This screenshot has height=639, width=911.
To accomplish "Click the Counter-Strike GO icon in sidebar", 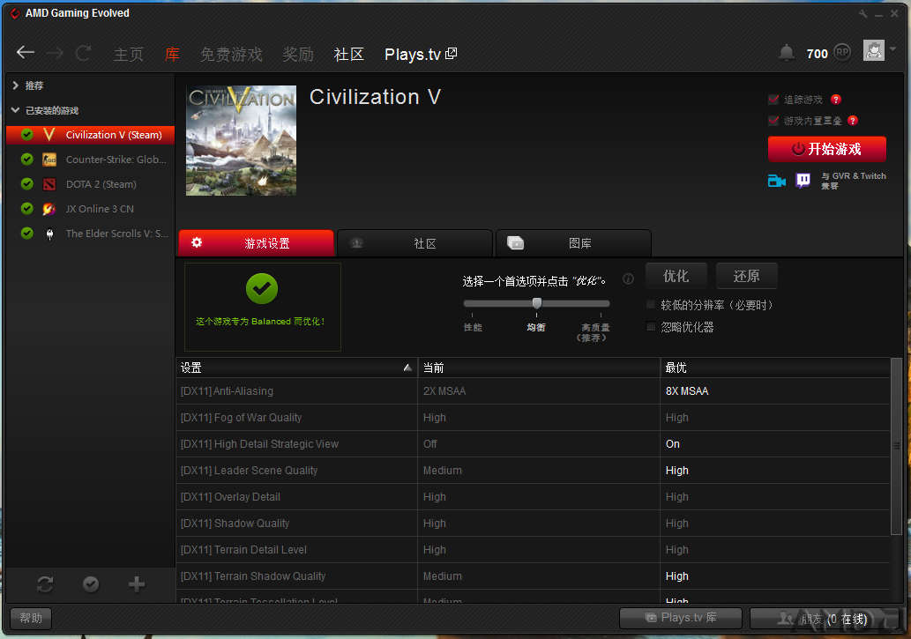I will pyautogui.click(x=49, y=160).
